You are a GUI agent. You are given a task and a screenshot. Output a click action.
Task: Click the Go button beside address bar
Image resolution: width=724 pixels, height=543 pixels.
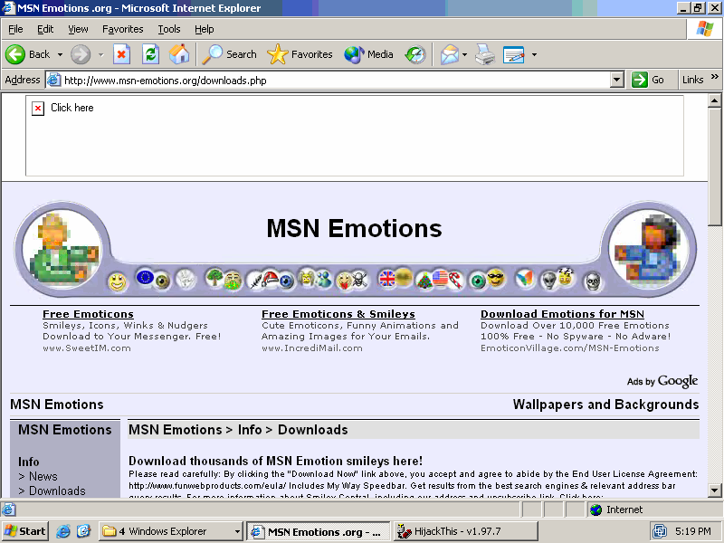648,80
